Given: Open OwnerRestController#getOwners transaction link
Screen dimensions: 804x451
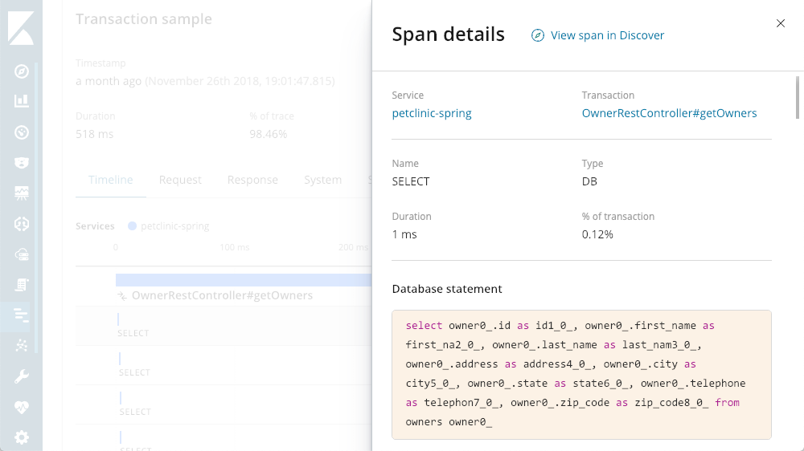Looking at the screenshot, I should point(669,113).
